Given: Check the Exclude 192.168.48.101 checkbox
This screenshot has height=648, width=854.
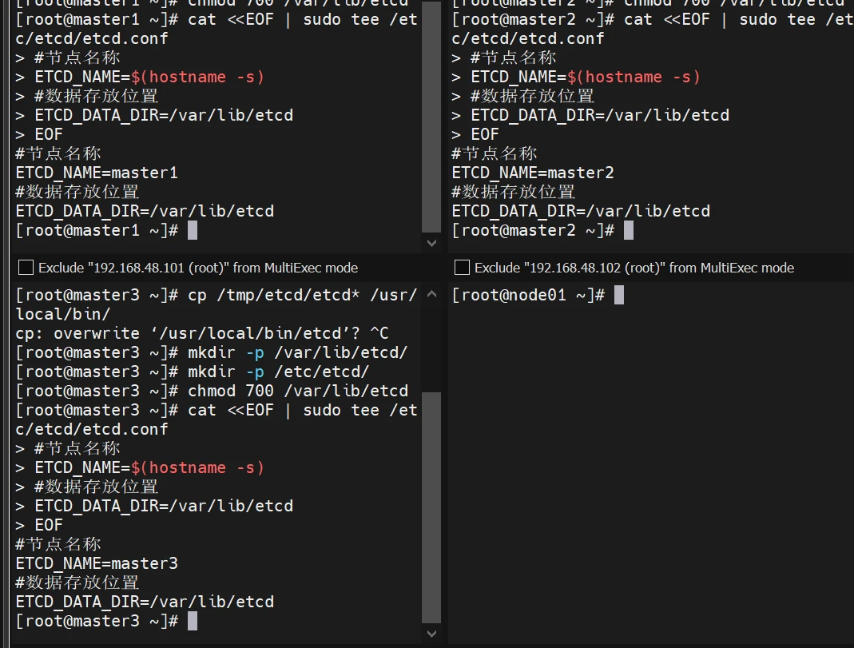Looking at the screenshot, I should pyautogui.click(x=26, y=268).
